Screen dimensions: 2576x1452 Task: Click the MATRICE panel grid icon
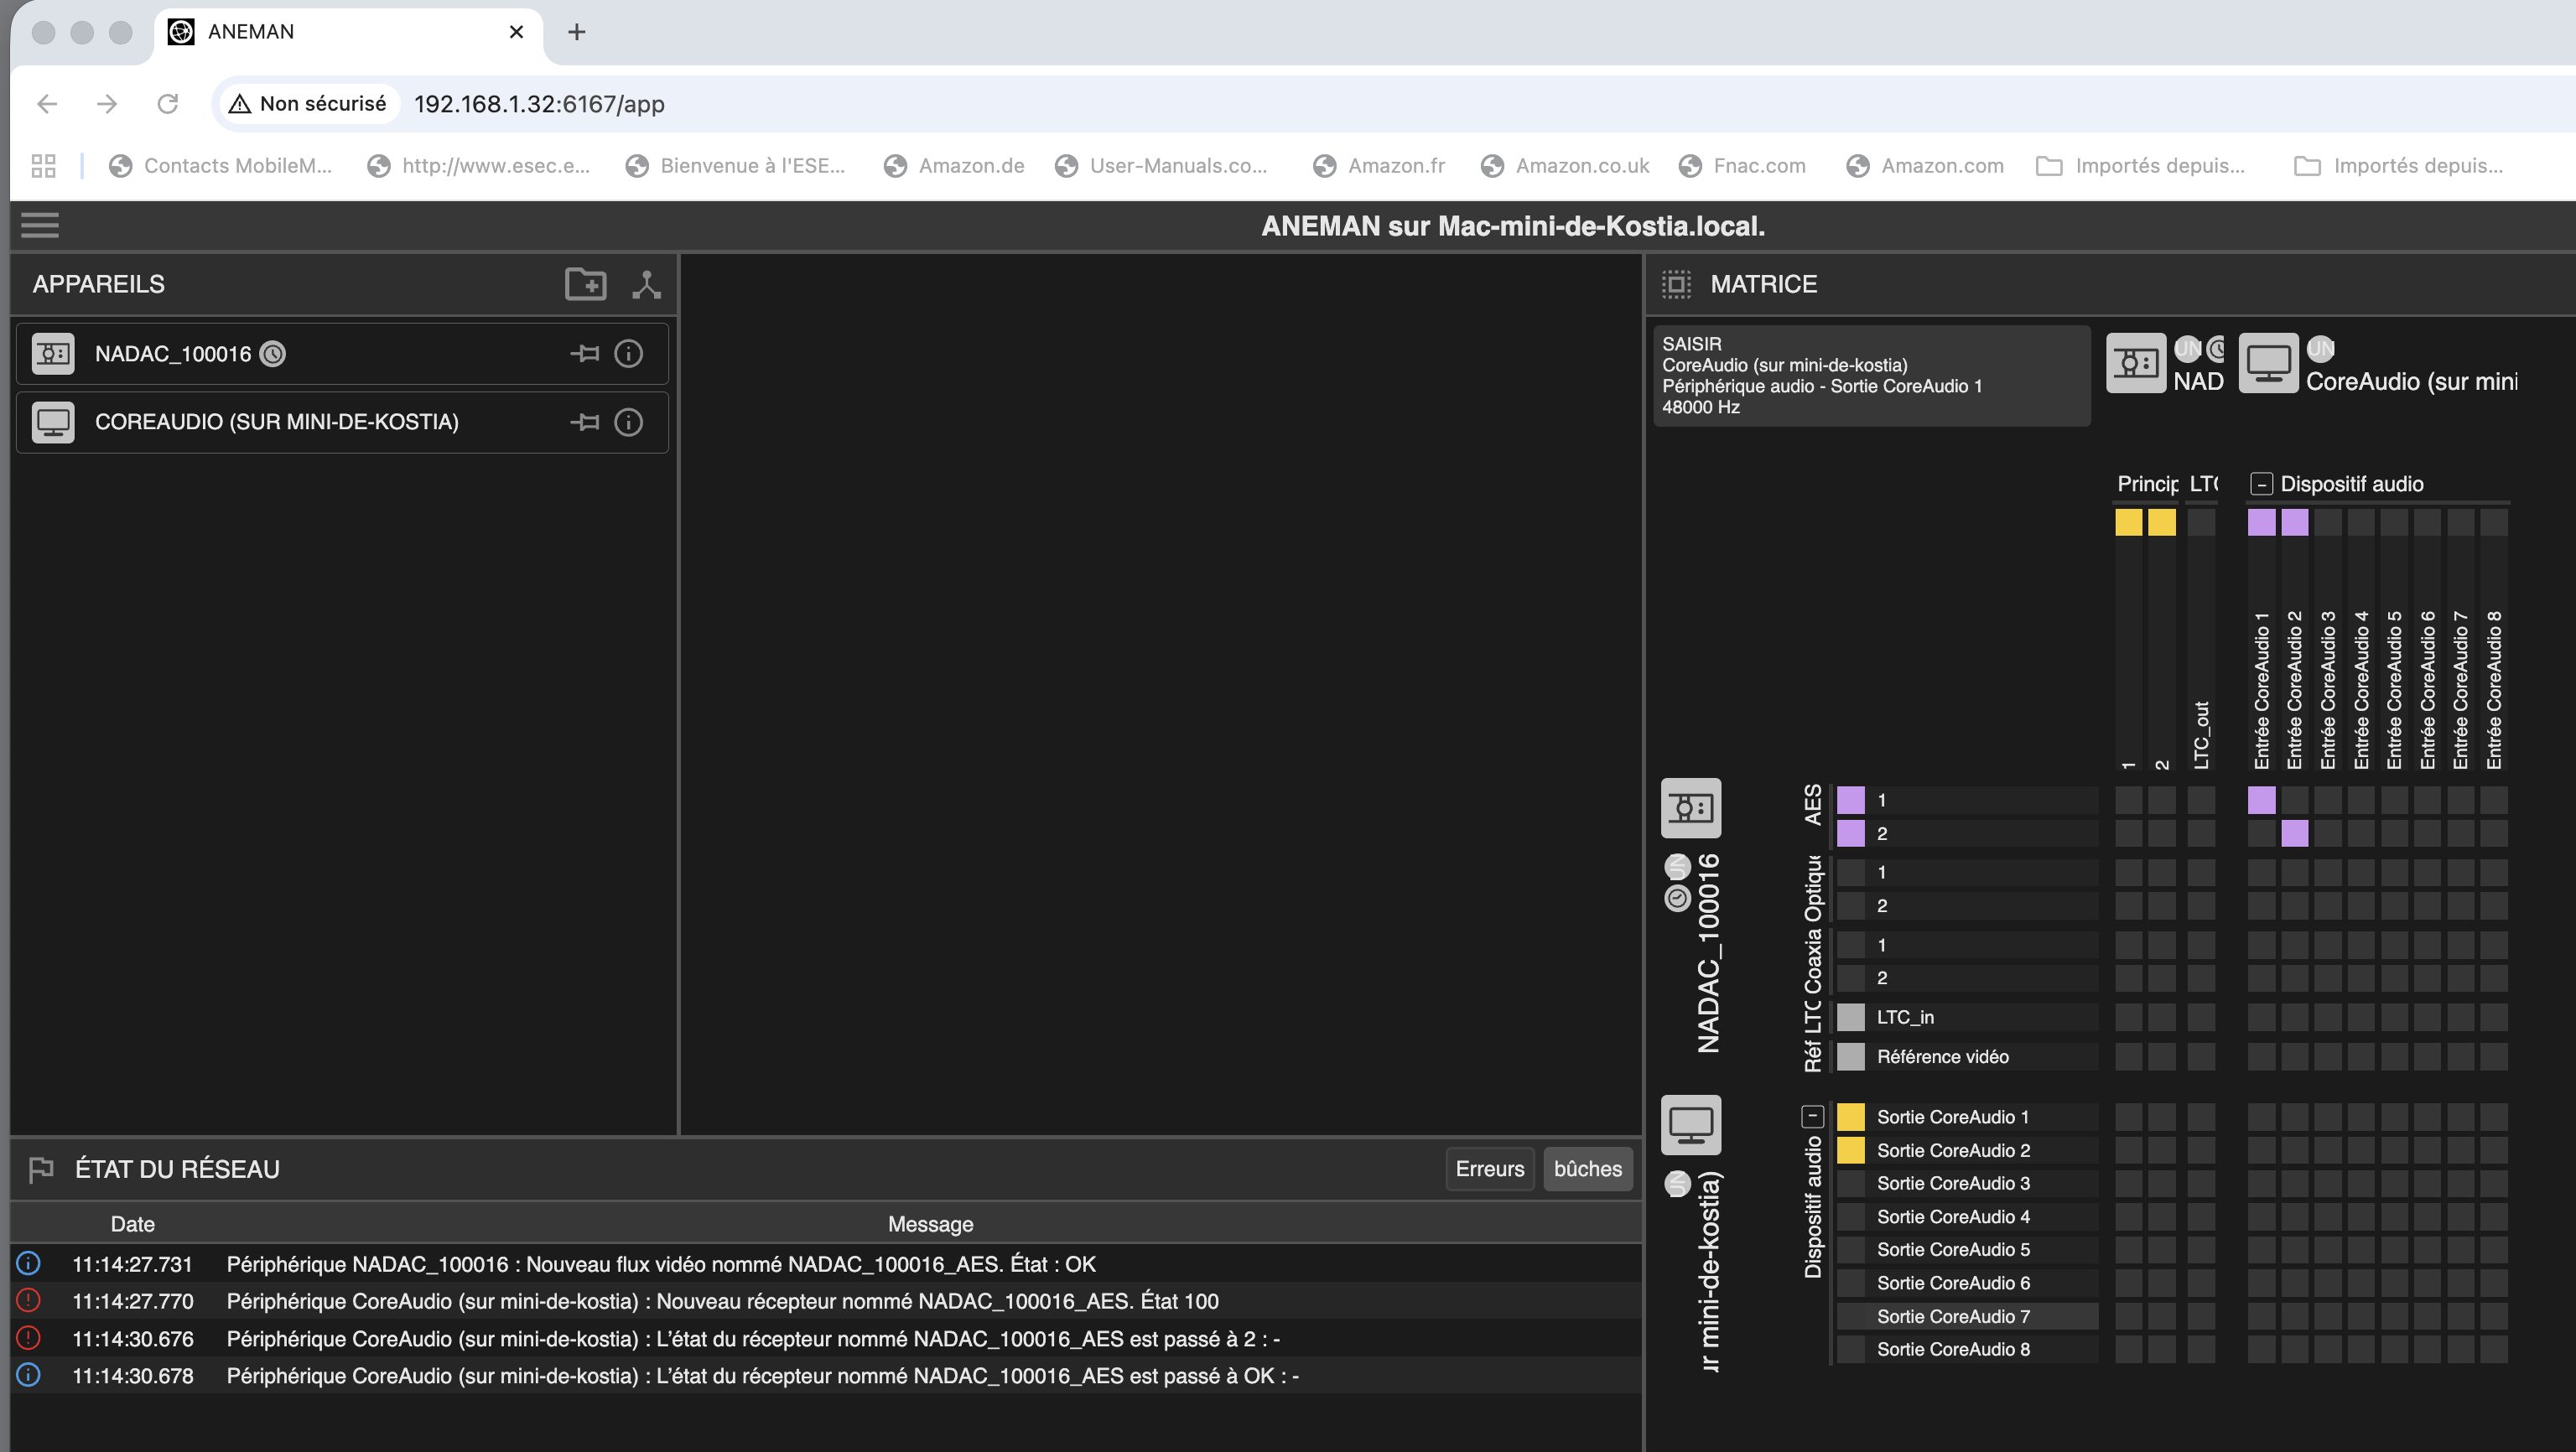[1676, 284]
